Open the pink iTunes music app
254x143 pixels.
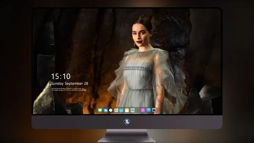(x=143, y=110)
